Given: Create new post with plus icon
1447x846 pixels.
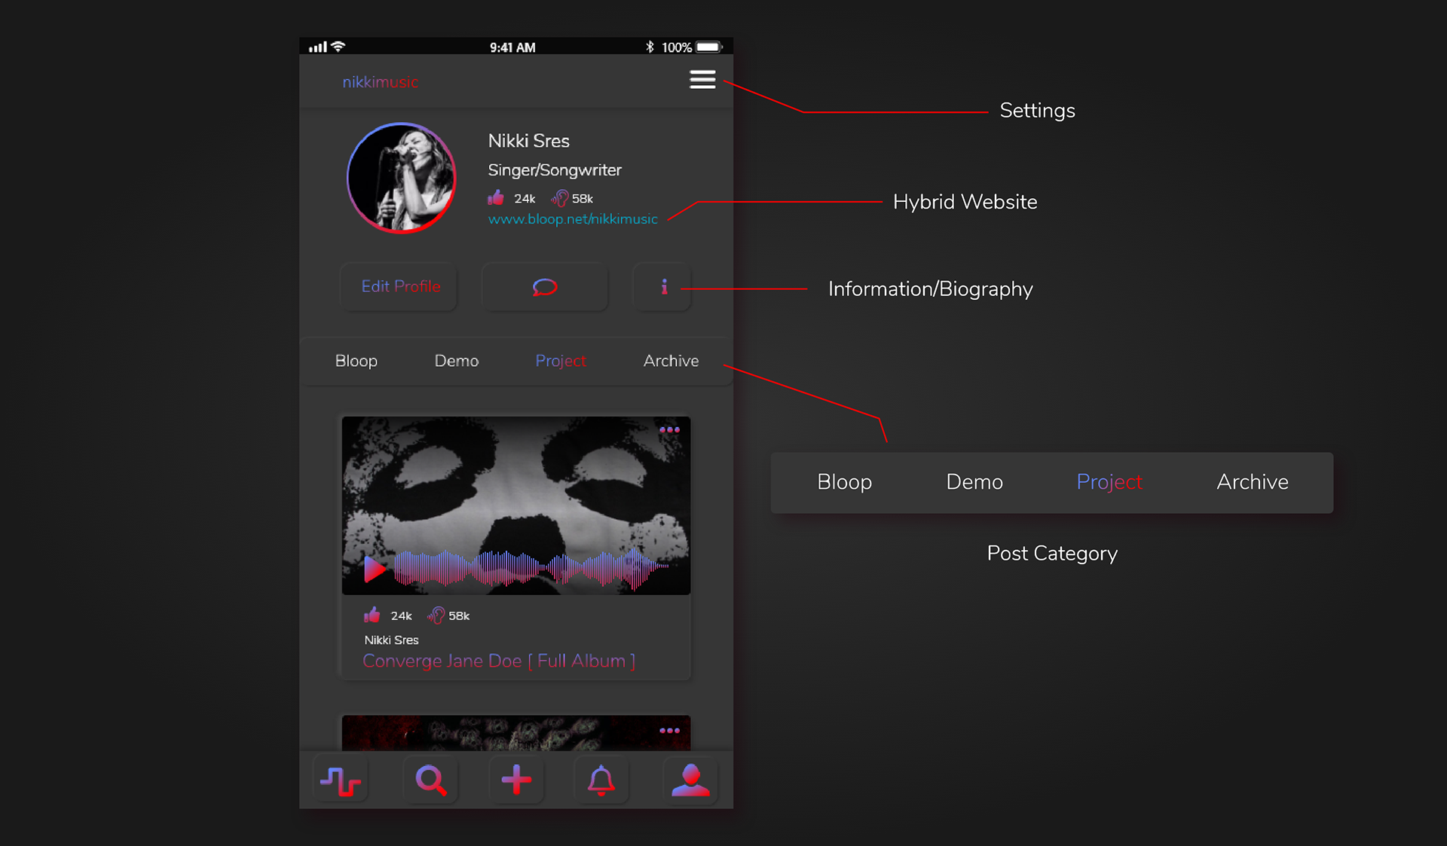Looking at the screenshot, I should pos(516,780).
